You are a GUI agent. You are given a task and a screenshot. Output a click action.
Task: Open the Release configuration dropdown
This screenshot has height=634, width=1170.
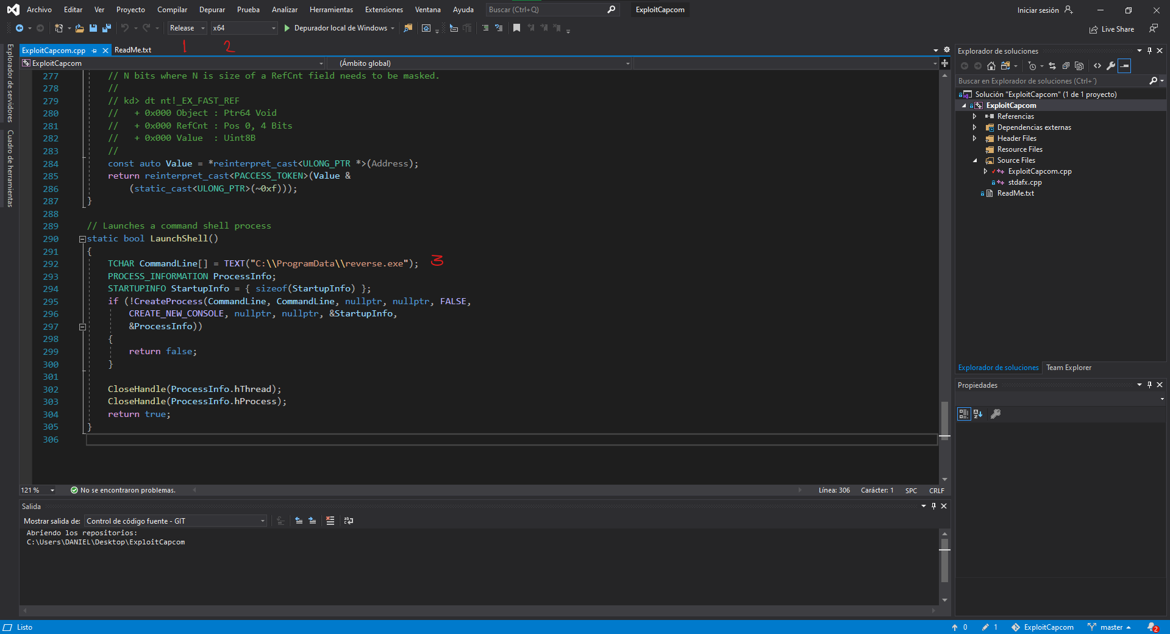point(187,28)
